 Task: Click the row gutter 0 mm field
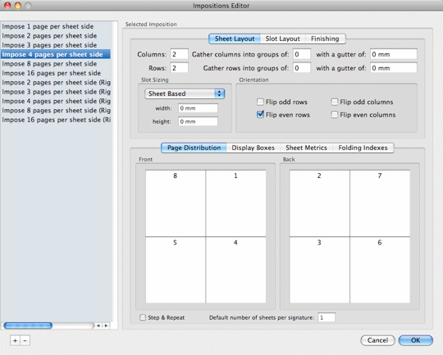(x=394, y=68)
